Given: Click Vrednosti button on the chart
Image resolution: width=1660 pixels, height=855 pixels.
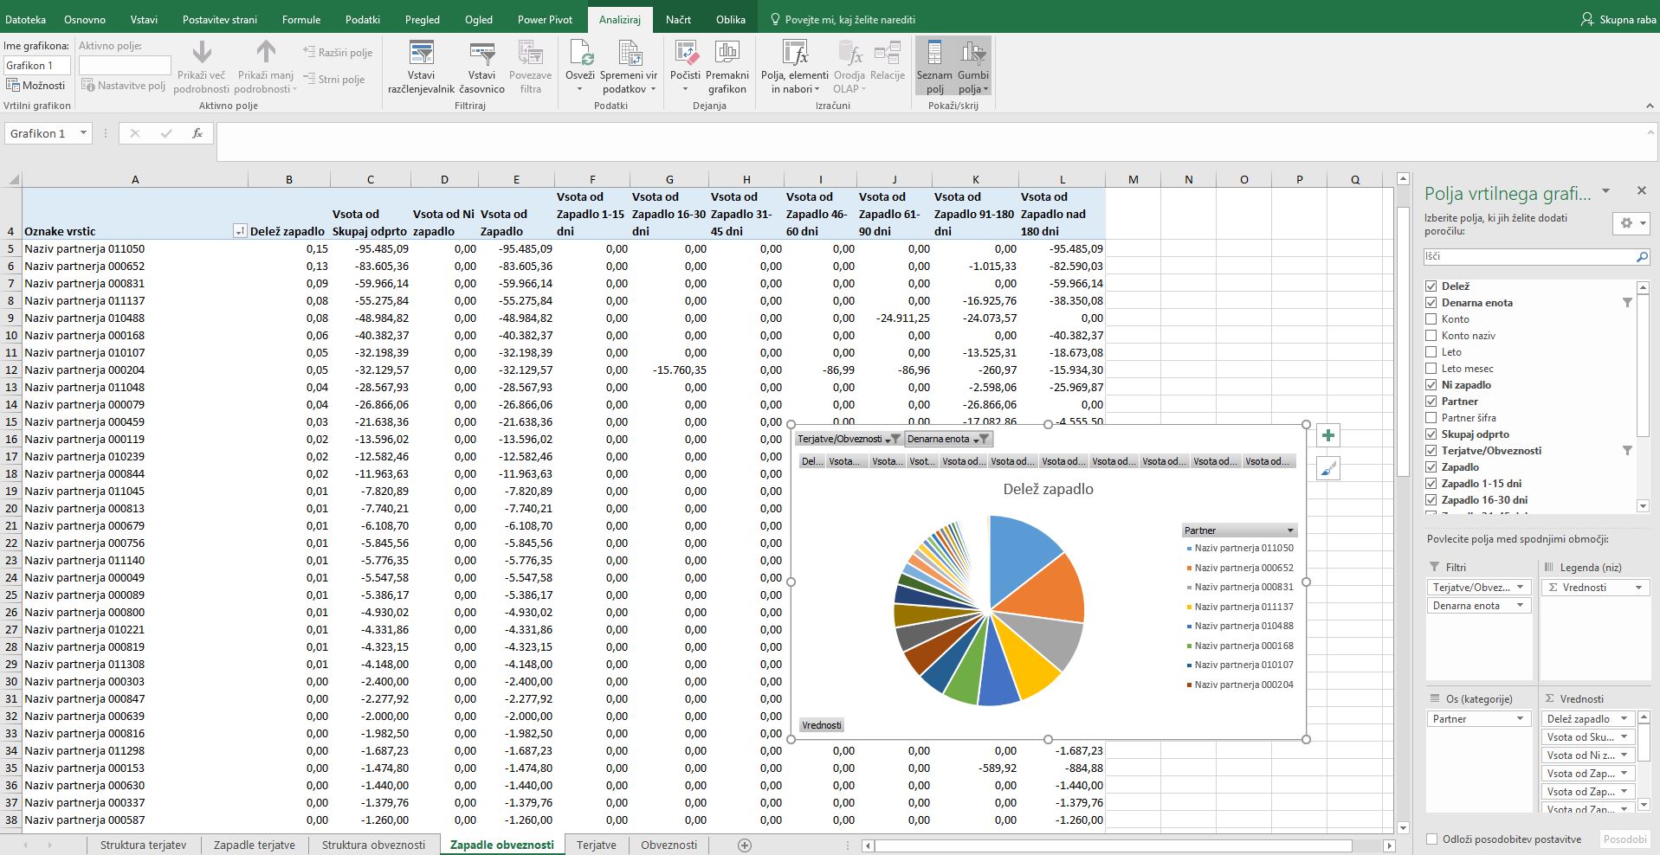Looking at the screenshot, I should click(821, 725).
